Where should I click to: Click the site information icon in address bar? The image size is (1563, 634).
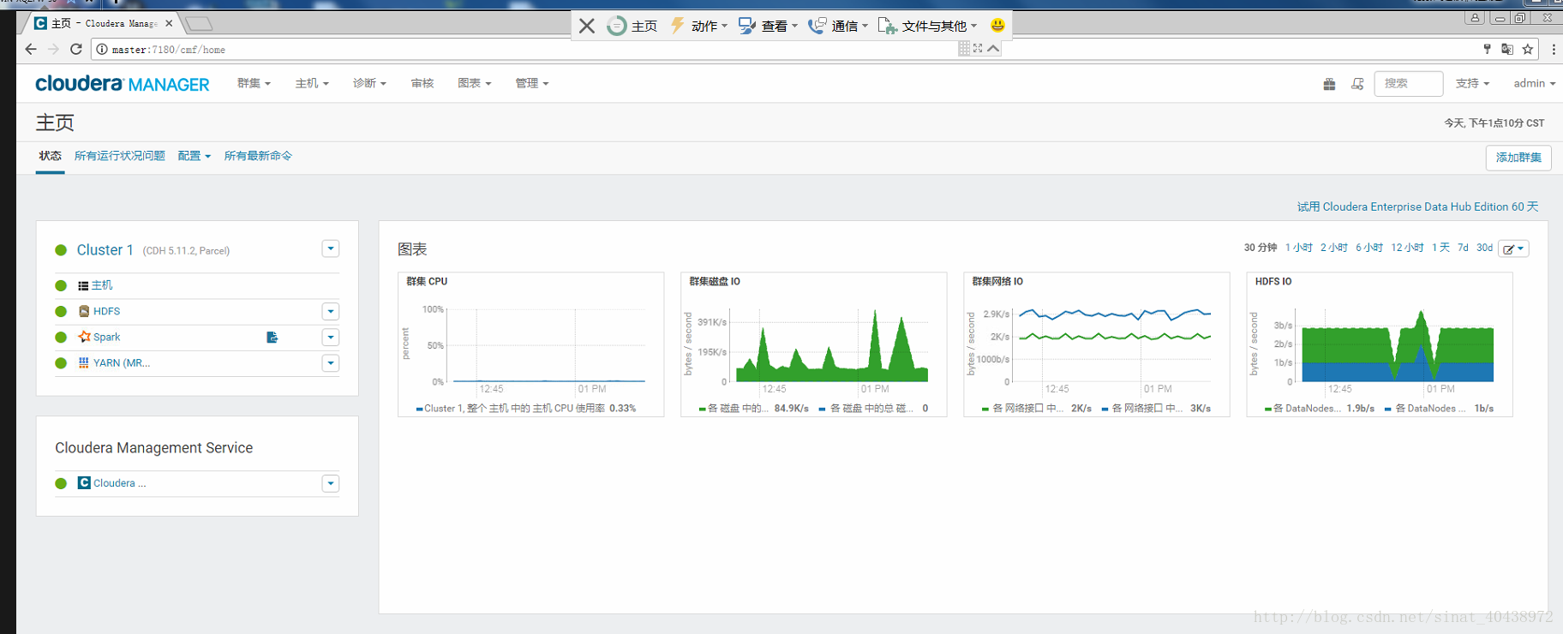(x=102, y=50)
